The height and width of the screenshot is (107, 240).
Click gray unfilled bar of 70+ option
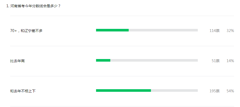click(x=163, y=30)
